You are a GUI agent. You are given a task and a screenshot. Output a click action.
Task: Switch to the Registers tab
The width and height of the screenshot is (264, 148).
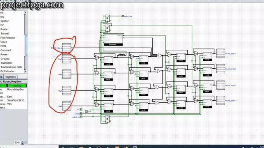coord(10,77)
